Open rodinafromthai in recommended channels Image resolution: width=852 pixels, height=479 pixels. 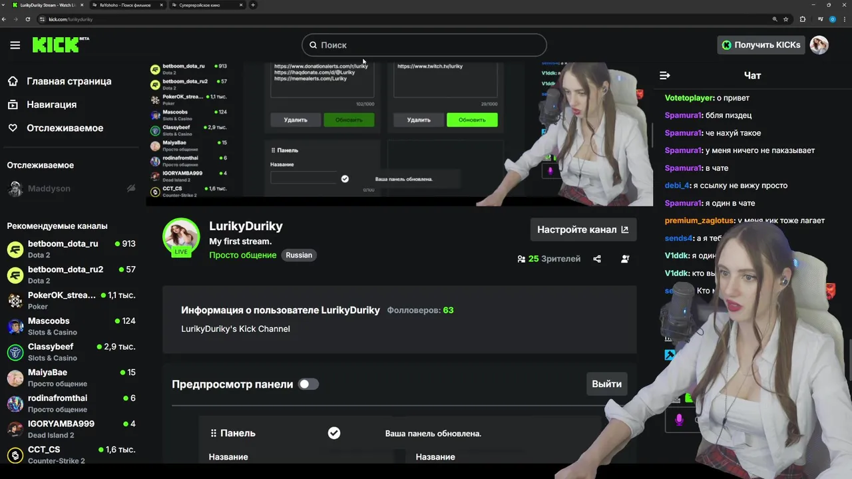click(x=71, y=403)
